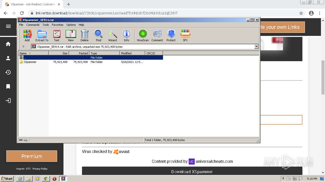This screenshot has width=325, height=182.
Task: Sort by Type column header
Action: (x=104, y=53)
